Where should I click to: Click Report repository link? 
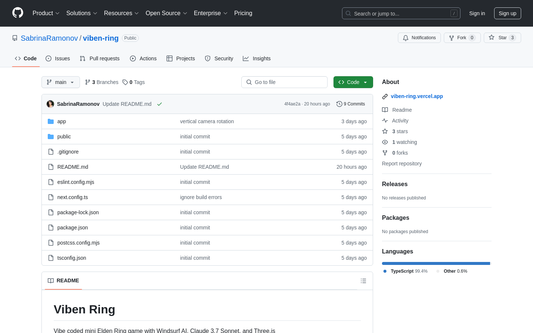[402, 164]
